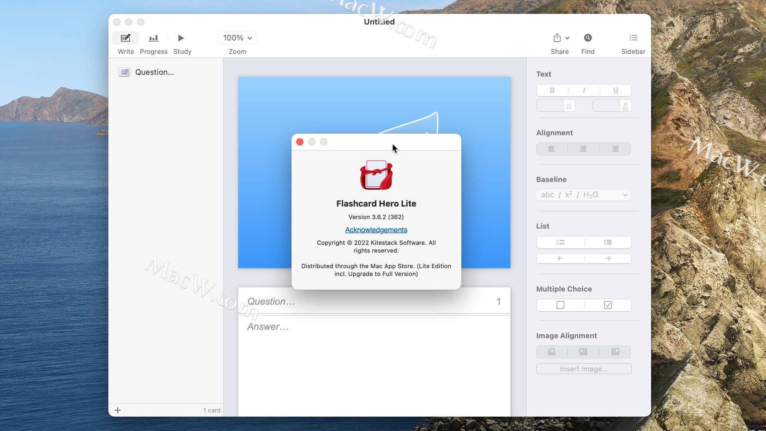Open the Acknowledgements link
Screen dimensions: 766x431
[376, 230]
